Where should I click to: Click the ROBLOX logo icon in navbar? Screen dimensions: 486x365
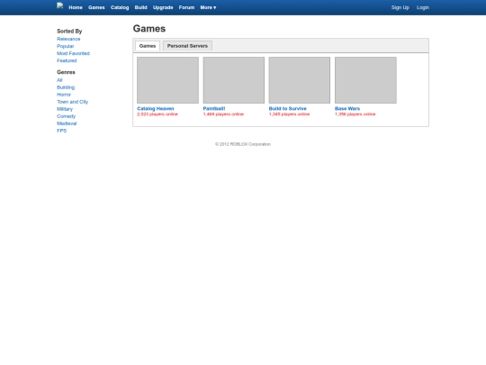[60, 5]
